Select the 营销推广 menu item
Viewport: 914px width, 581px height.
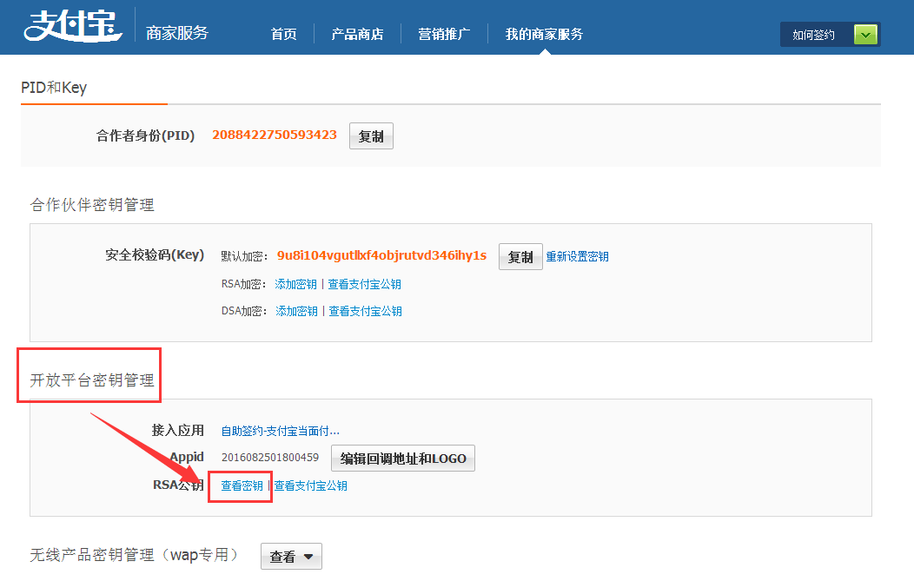click(x=444, y=34)
